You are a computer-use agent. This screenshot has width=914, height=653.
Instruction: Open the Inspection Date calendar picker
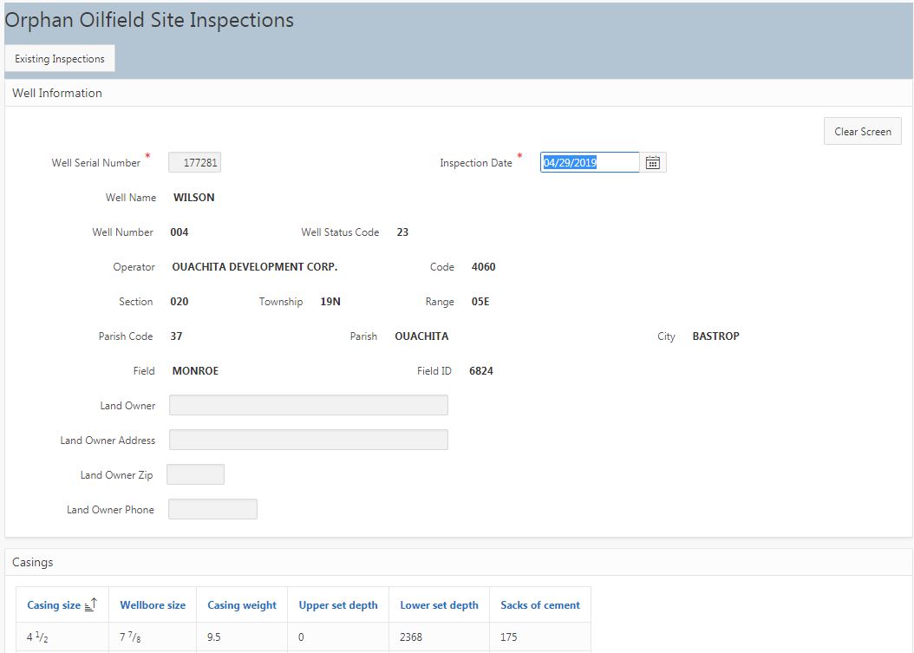[x=653, y=162]
